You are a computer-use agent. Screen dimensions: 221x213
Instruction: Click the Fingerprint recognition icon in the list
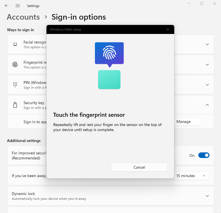click(15, 65)
